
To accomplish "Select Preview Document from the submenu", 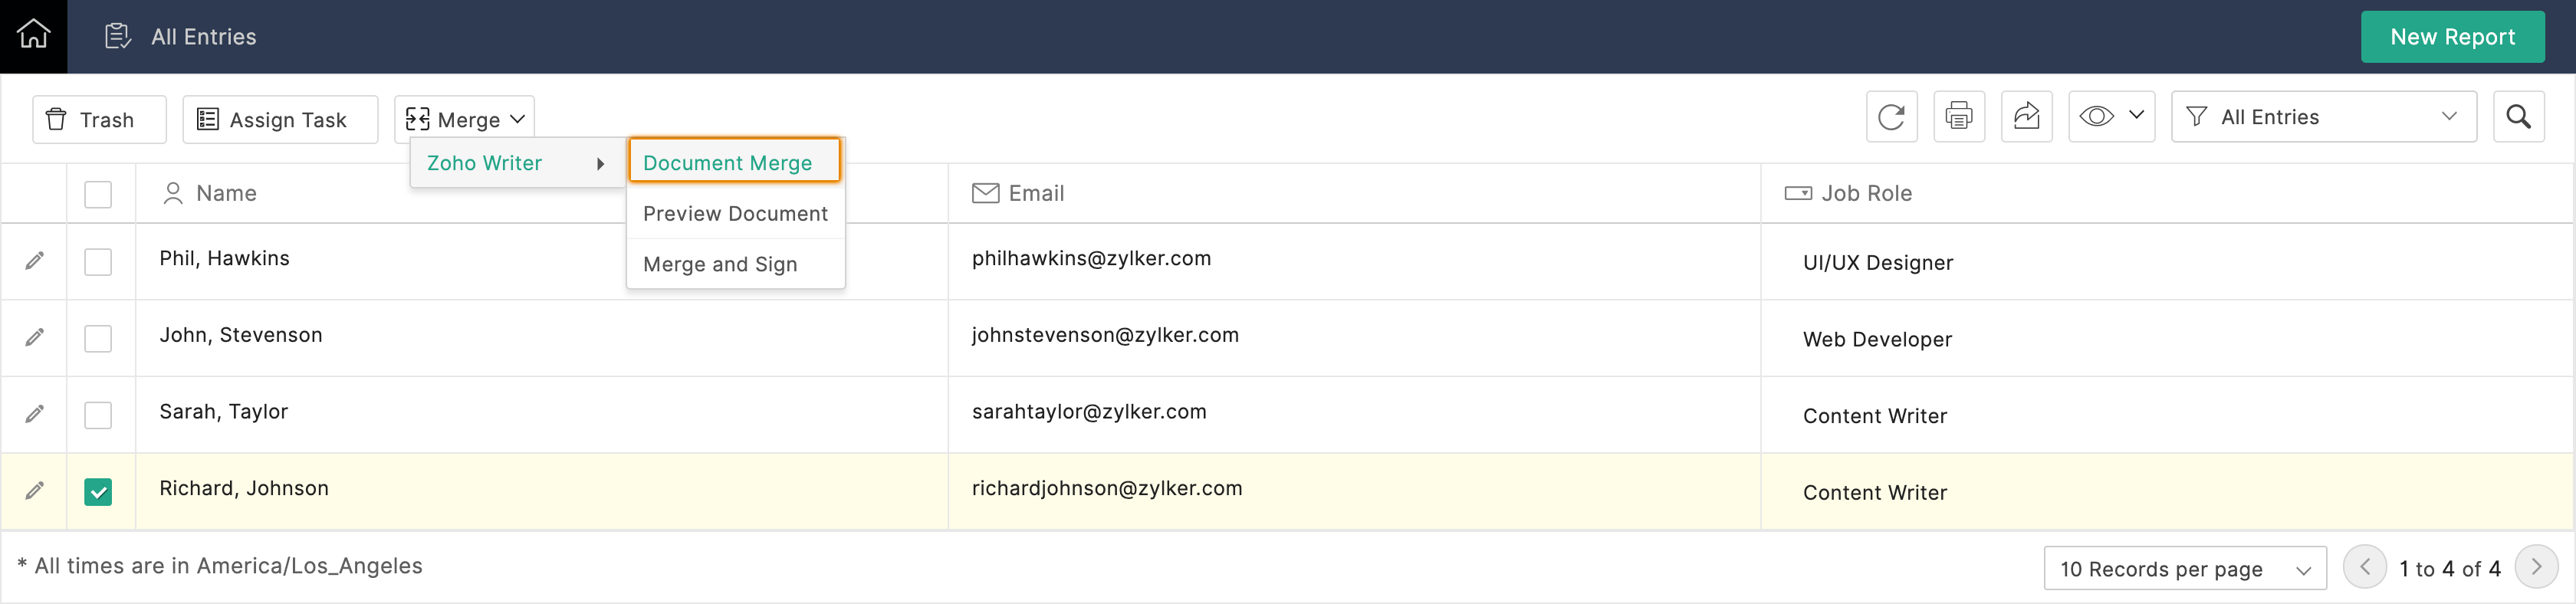I will pos(735,214).
